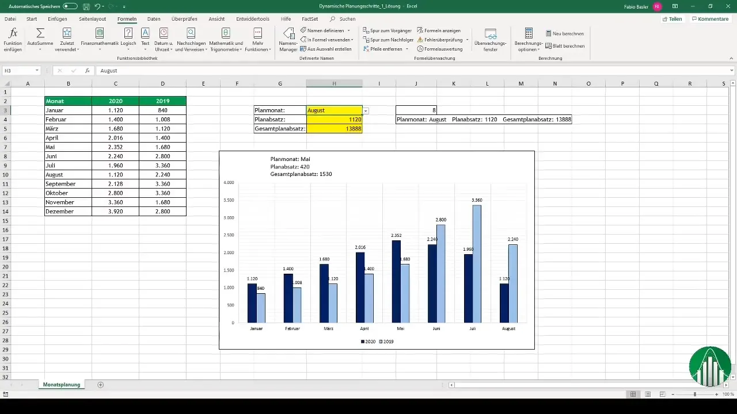737x414 pixels.
Task: Open Quick Access Toolbar customize dropdown
Action: 124,7
